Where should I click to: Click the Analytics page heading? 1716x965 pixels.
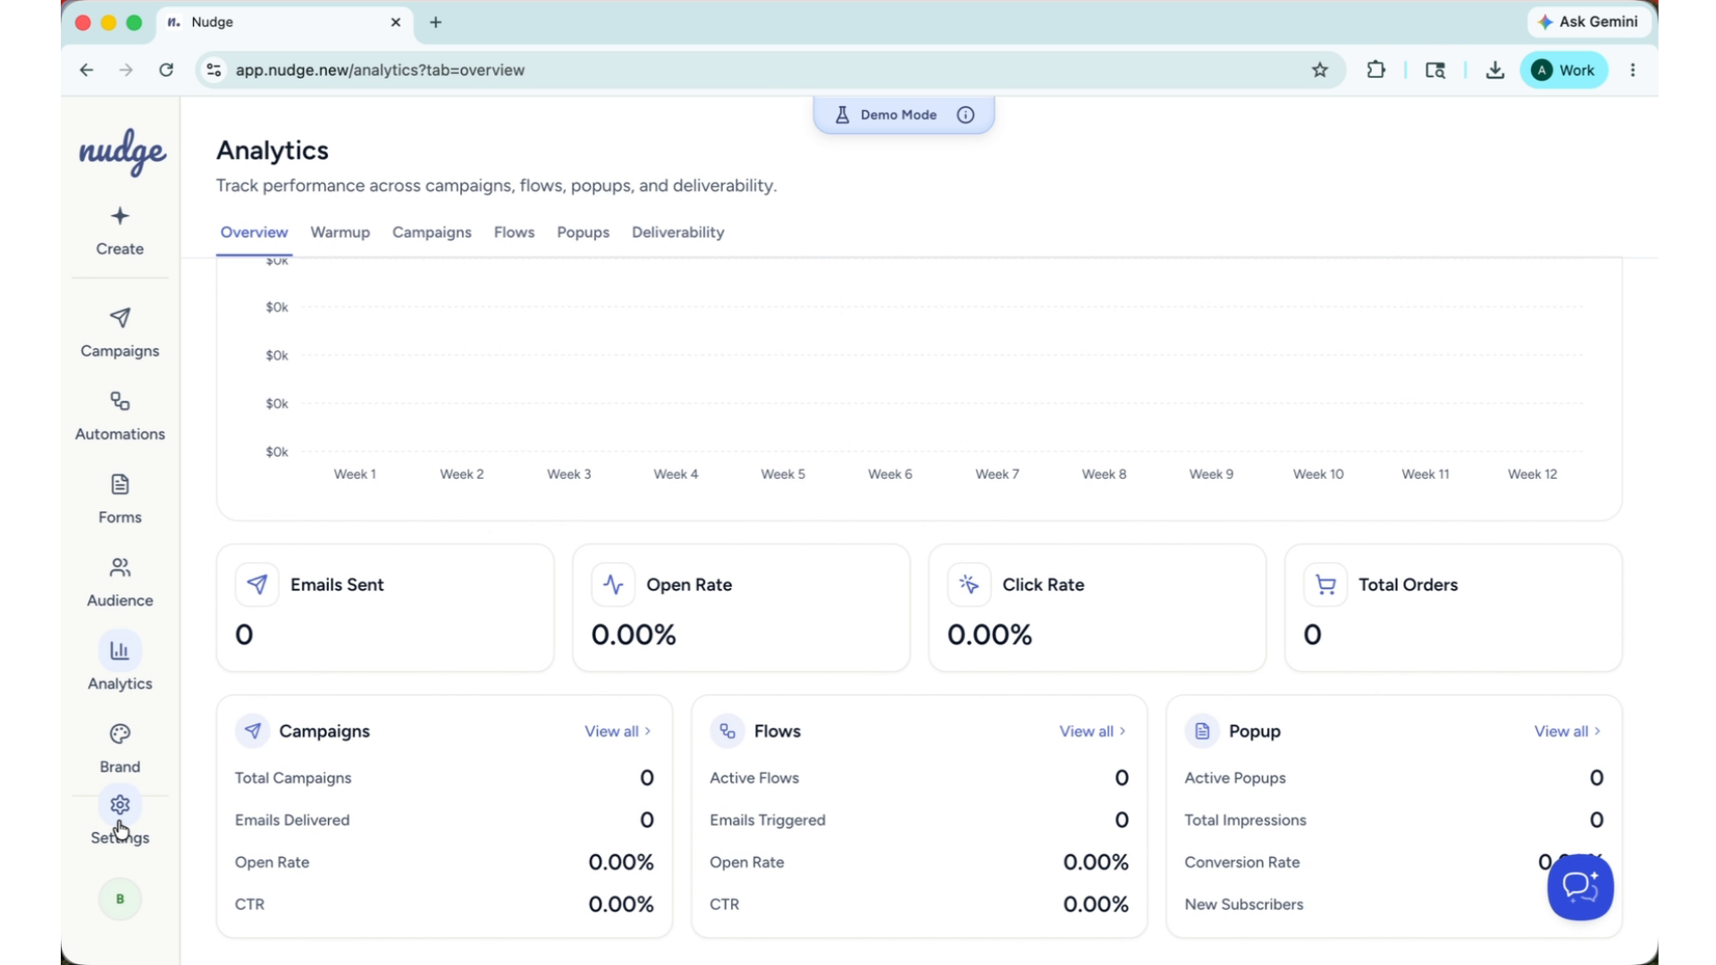tap(273, 150)
